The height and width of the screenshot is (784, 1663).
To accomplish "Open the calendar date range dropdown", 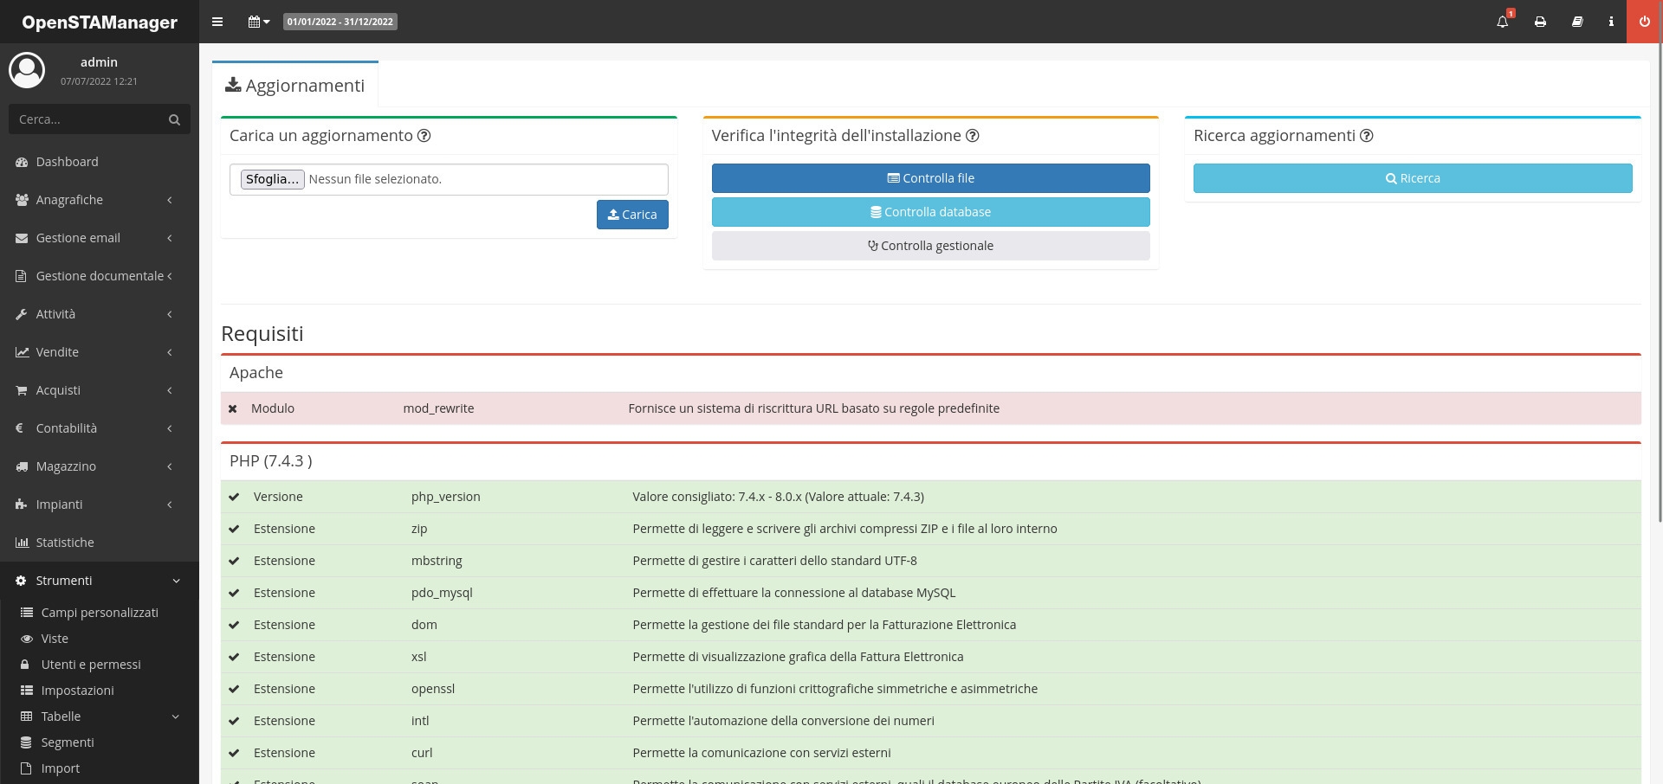I will (x=259, y=22).
